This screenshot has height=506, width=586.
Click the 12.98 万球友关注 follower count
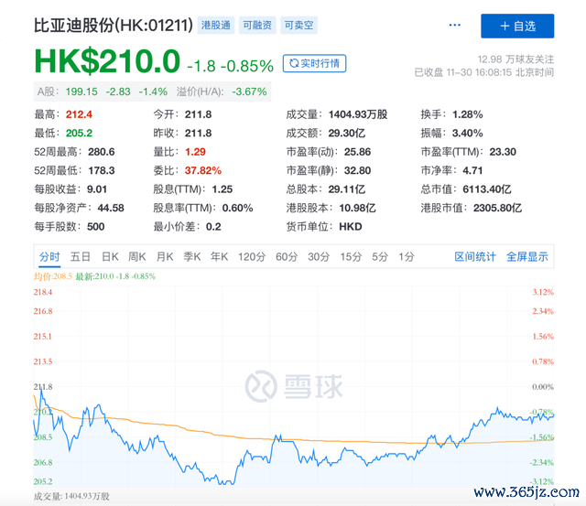coord(515,59)
